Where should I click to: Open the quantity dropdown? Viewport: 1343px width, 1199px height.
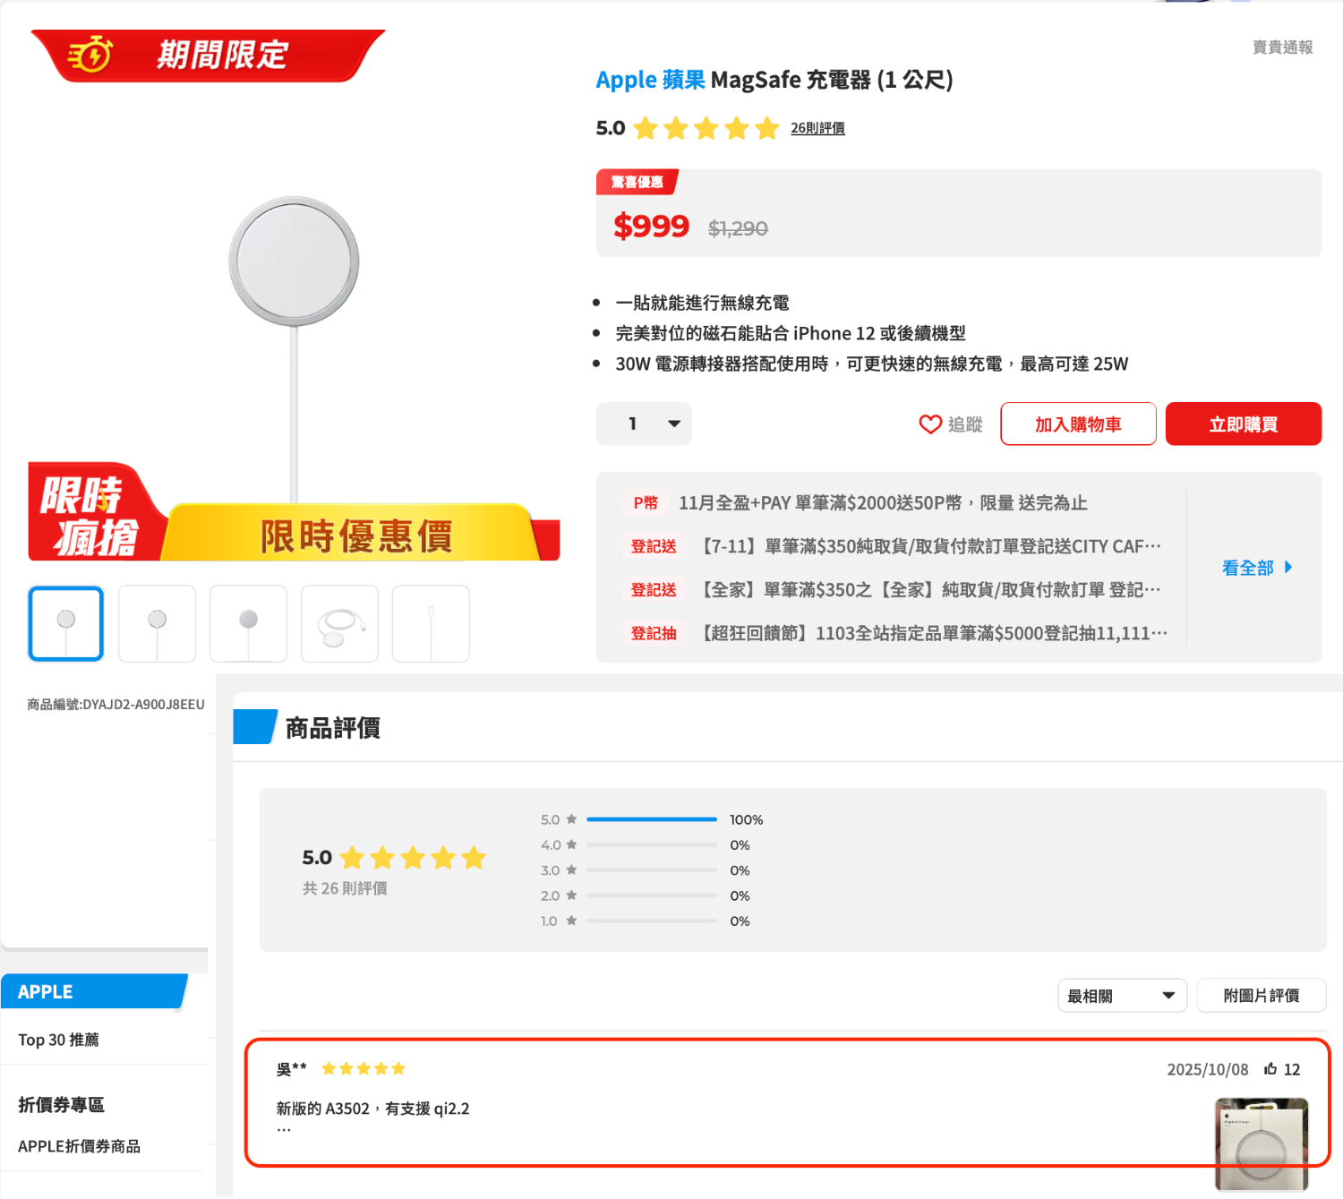click(644, 424)
